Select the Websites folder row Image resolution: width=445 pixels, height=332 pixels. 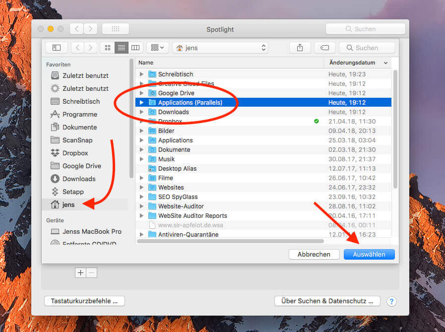click(x=263, y=188)
